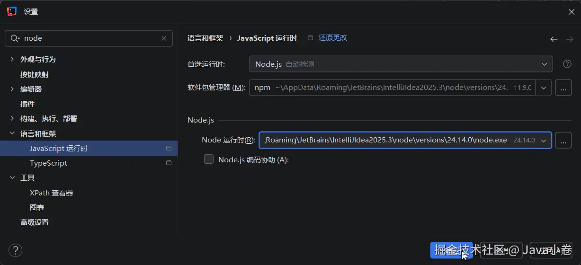
Task: Select JavaScript 运行时 settings page
Action: 89,148
